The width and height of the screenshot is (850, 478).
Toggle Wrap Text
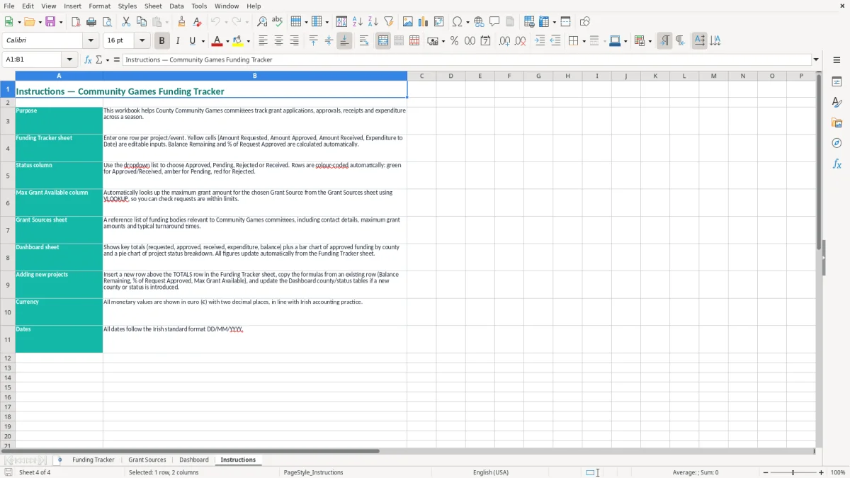point(363,41)
